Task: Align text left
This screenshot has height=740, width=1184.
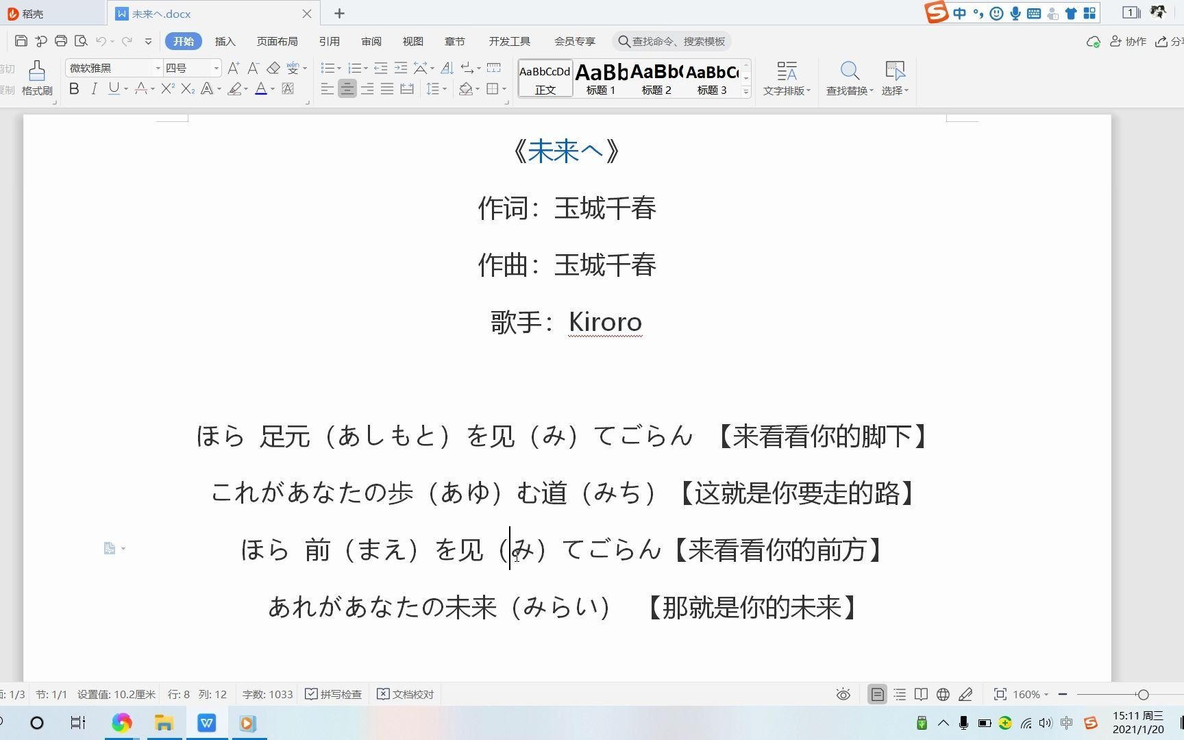Action: pyautogui.click(x=328, y=88)
